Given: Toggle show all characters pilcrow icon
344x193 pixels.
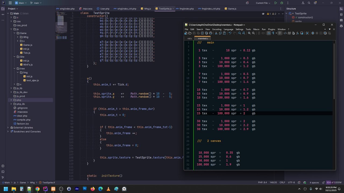Looking at the screenshot, I should point(273,33).
